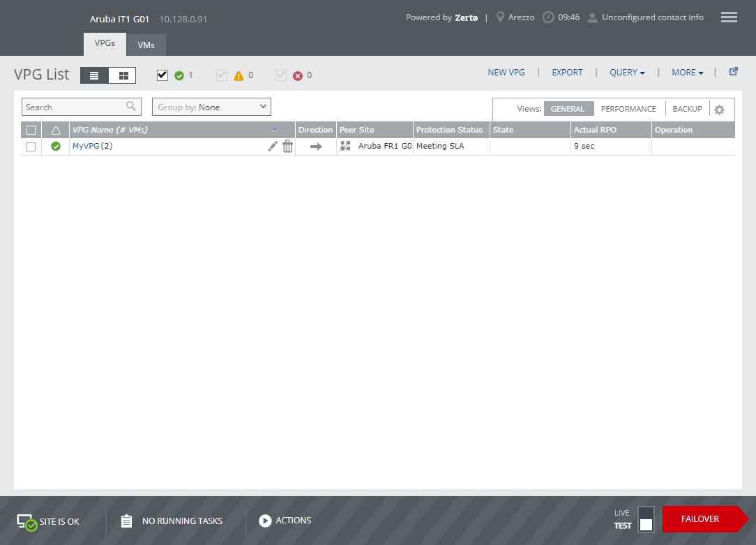Toggle the healthy VPGs filter checkbox
The height and width of the screenshot is (545, 756).
(x=162, y=75)
